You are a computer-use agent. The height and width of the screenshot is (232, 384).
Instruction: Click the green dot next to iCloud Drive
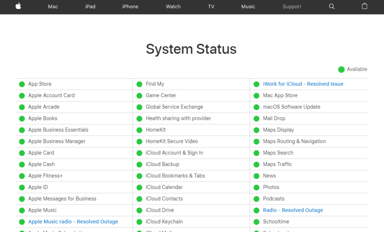(139, 211)
